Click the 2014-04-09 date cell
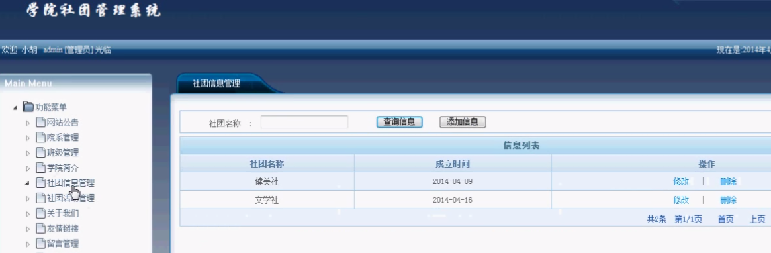The image size is (771, 253). coord(453,181)
